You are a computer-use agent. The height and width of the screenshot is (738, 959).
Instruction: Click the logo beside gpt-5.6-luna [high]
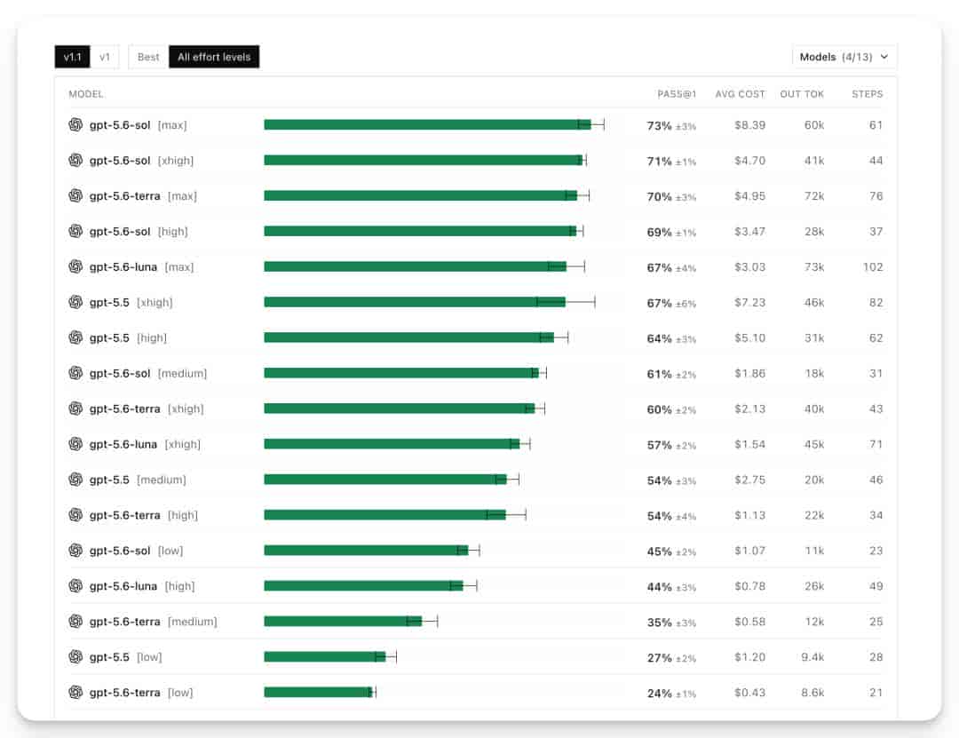pos(75,586)
